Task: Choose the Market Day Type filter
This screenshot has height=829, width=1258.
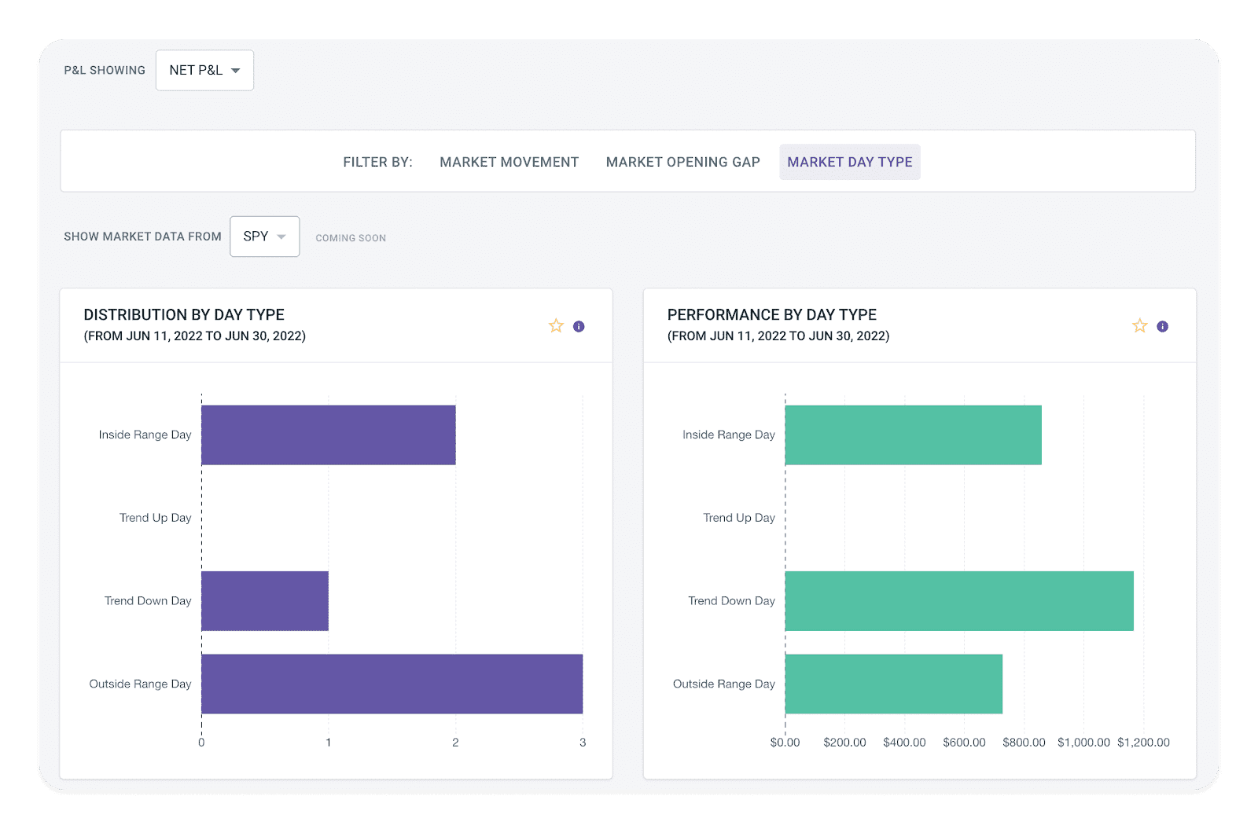Action: [x=849, y=162]
